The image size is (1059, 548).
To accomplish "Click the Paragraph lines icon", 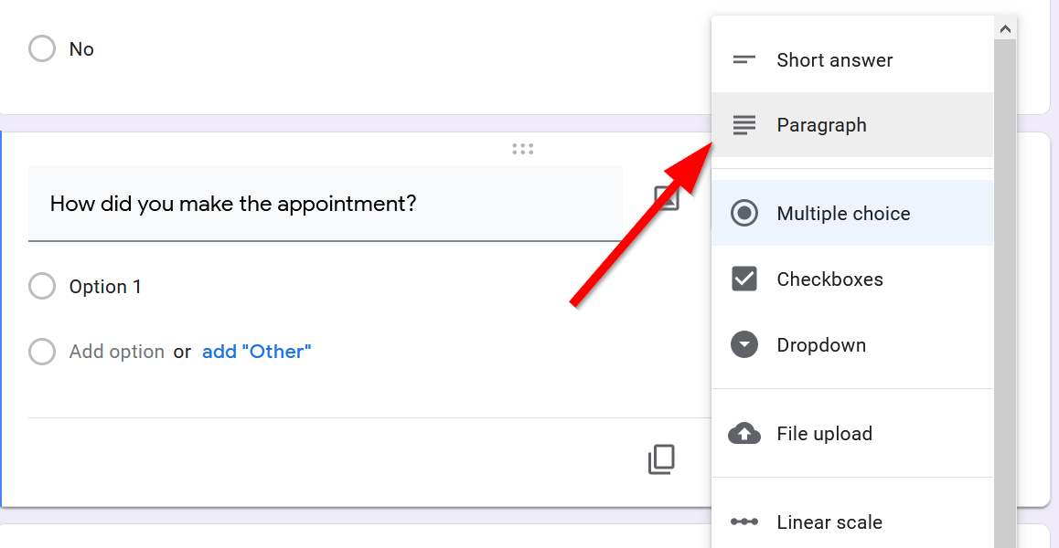I will (744, 125).
